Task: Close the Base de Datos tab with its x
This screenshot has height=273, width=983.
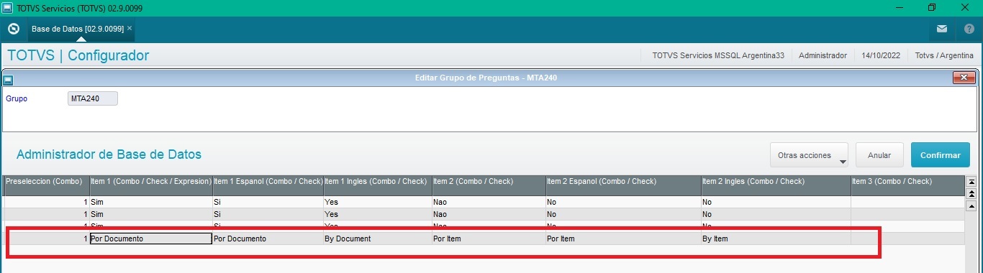Action: pyautogui.click(x=130, y=29)
